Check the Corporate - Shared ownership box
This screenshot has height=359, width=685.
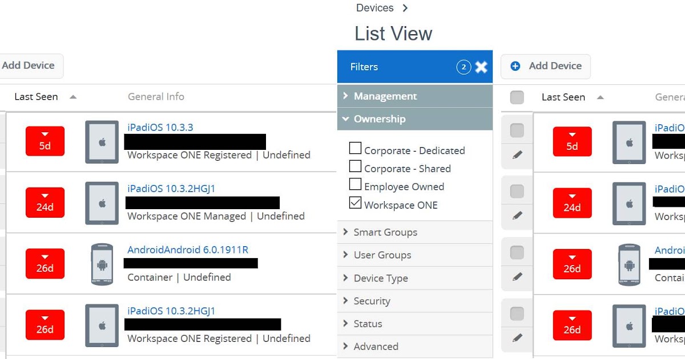coord(355,166)
